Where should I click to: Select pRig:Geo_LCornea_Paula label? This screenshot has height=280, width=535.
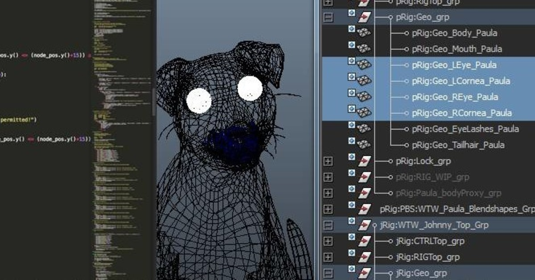point(461,81)
